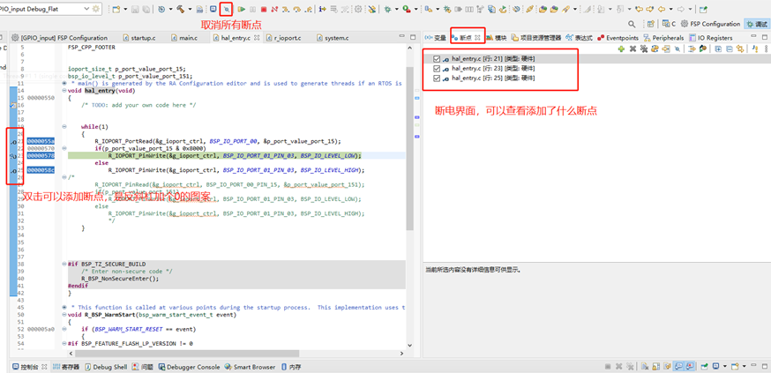
Task: Switch to the system.c editor tab
Action: (x=333, y=37)
